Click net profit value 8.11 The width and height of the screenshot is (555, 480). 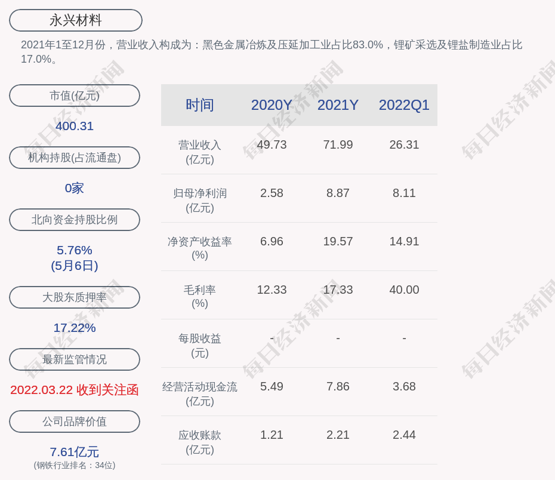pos(404,193)
